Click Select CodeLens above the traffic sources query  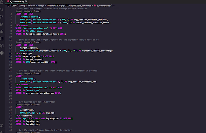[x=37, y=11]
